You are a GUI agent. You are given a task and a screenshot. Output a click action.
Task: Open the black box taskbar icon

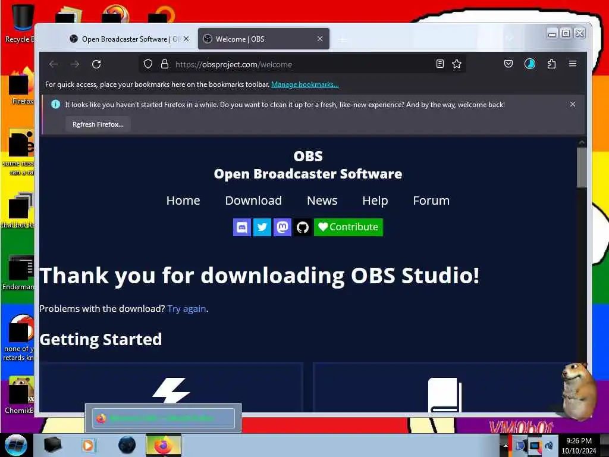click(52, 445)
